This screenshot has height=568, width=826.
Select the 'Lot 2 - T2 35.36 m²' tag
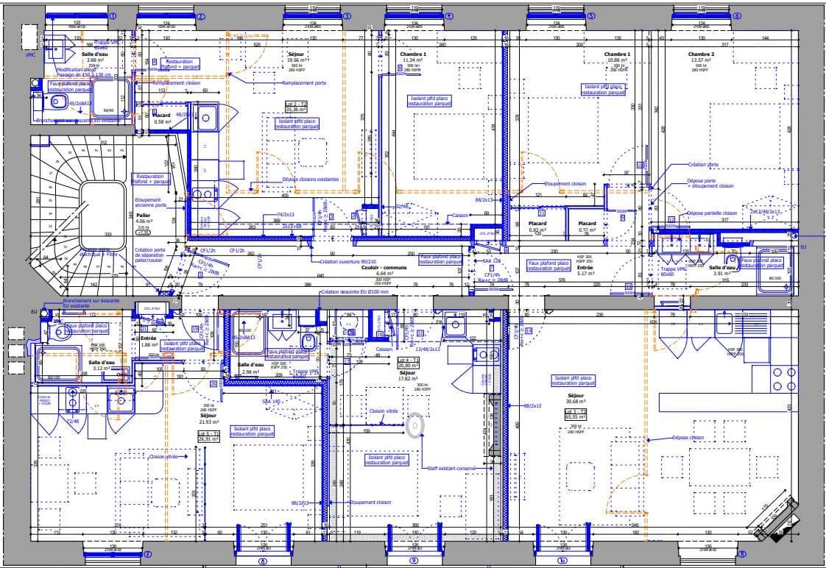pos(296,107)
